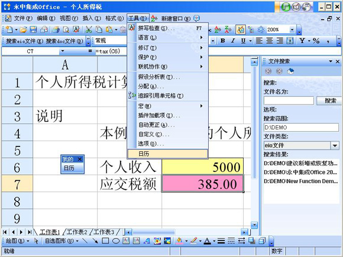This screenshot has height=257, width=343.
Task: Choose 拼写检查(S) menu entry
Action: pyautogui.click(x=167, y=28)
